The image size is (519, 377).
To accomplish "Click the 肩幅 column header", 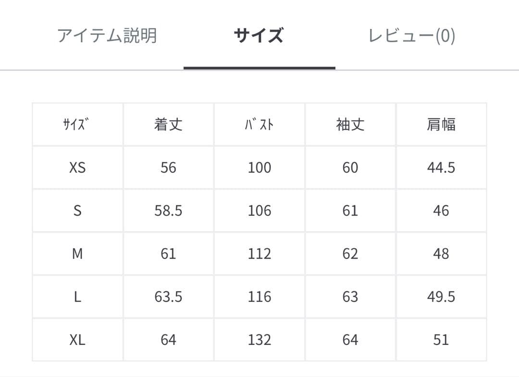I will click(441, 124).
